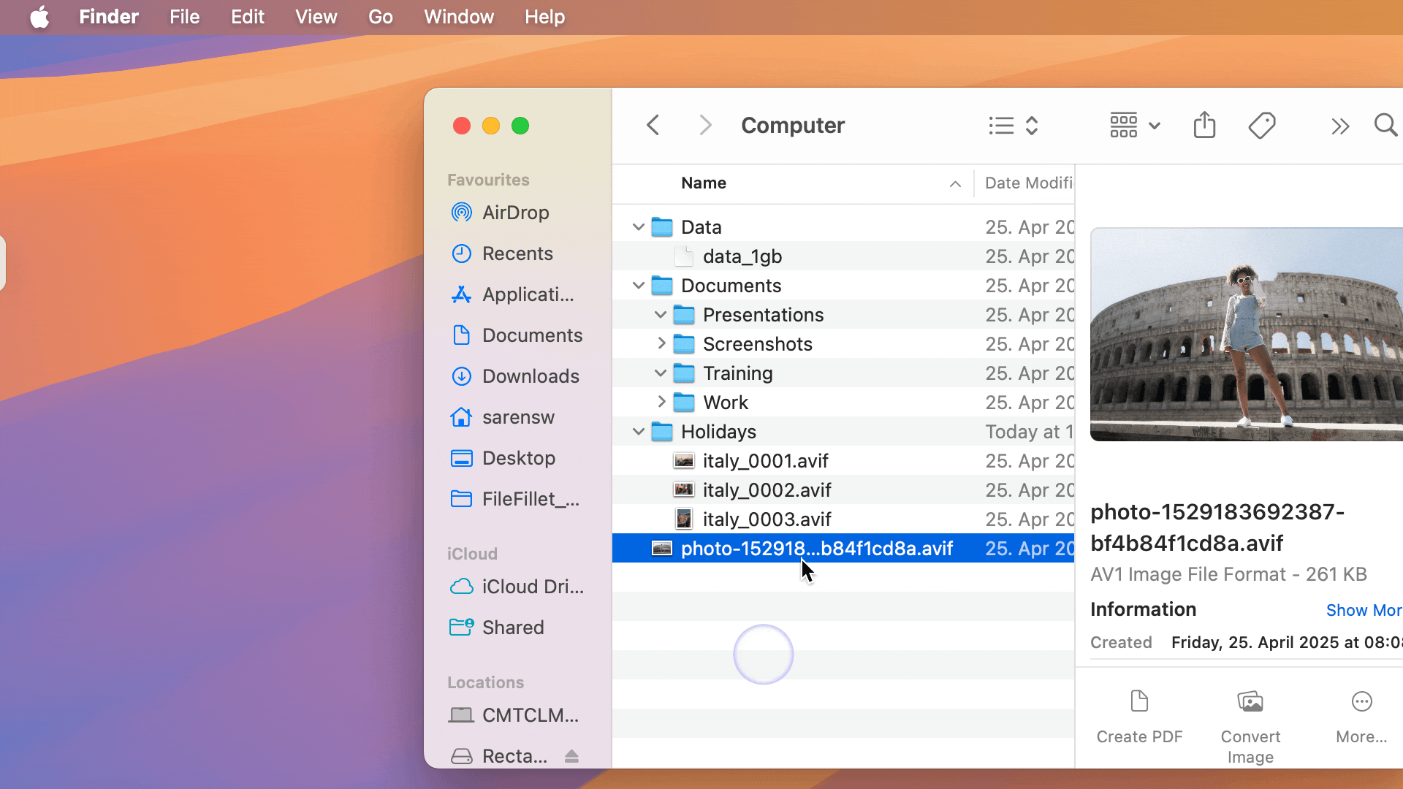This screenshot has width=1403, height=789.
Task: Open AirDrop in the sidebar
Action: (515, 213)
